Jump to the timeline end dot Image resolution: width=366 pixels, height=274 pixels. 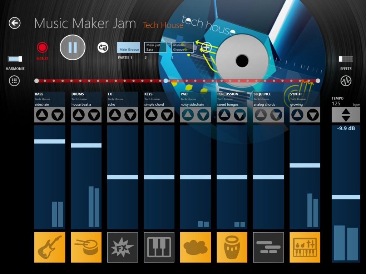click(x=318, y=81)
